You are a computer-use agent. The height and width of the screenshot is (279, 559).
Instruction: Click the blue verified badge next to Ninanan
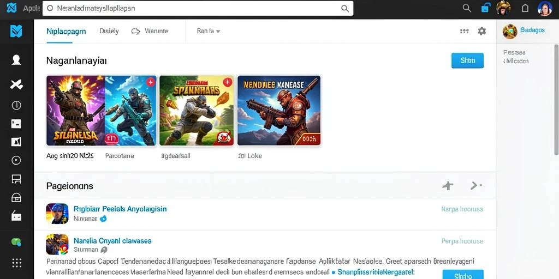[x=103, y=219]
